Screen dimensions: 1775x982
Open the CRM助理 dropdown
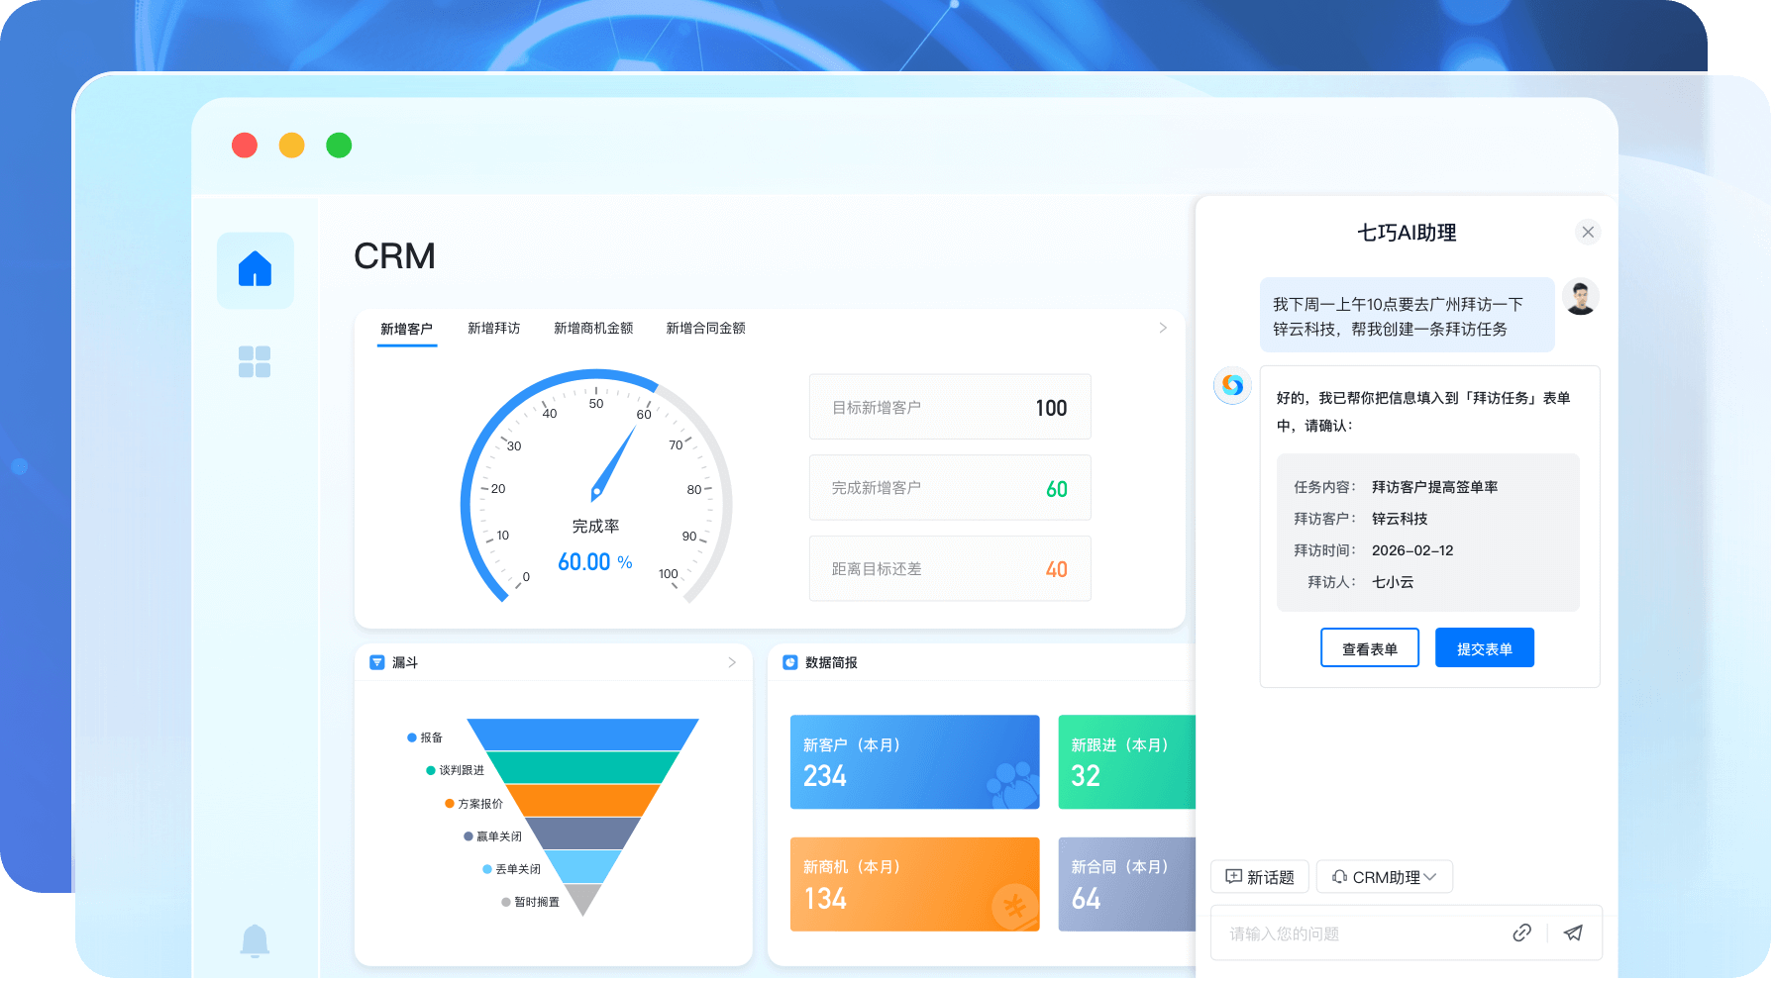point(1384,877)
